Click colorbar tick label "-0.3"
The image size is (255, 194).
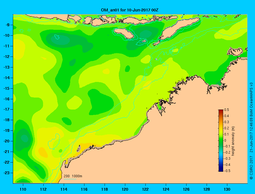[227, 159]
